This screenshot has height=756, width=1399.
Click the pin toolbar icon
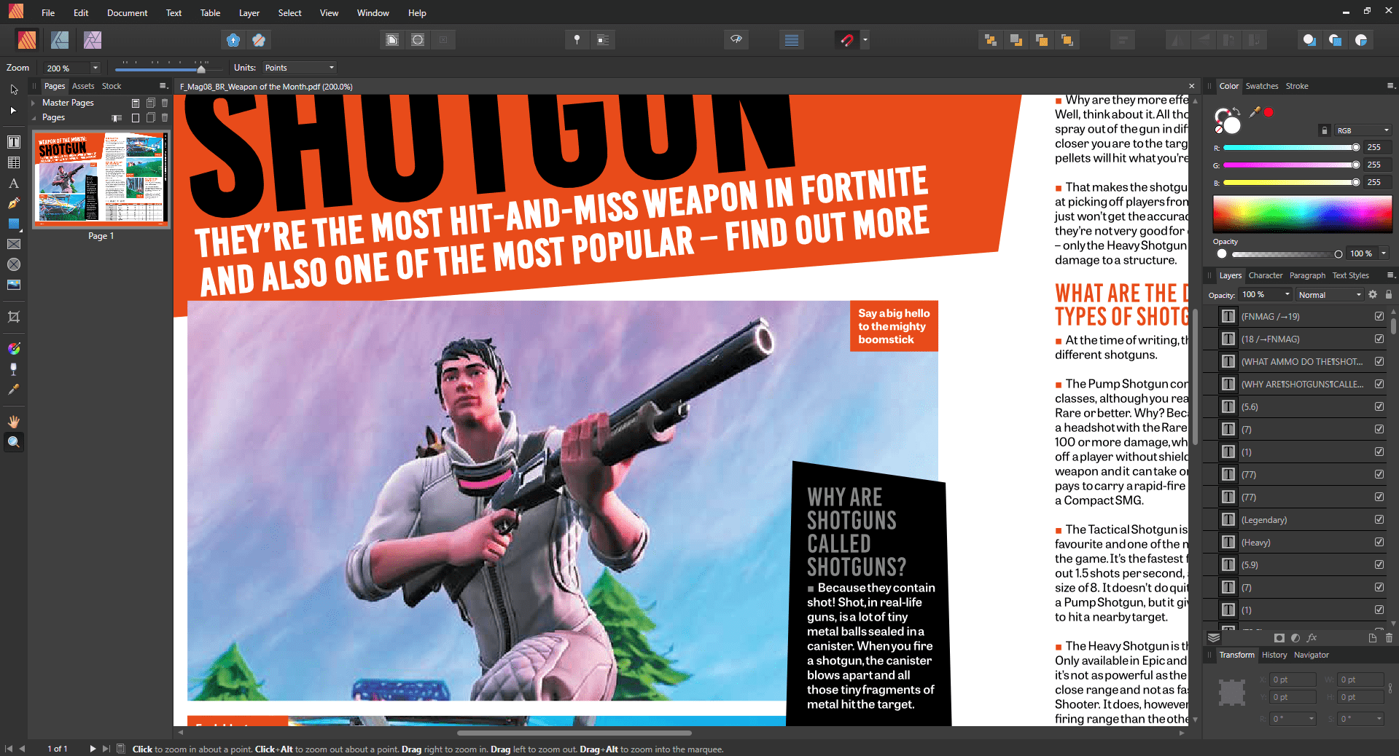coord(577,40)
